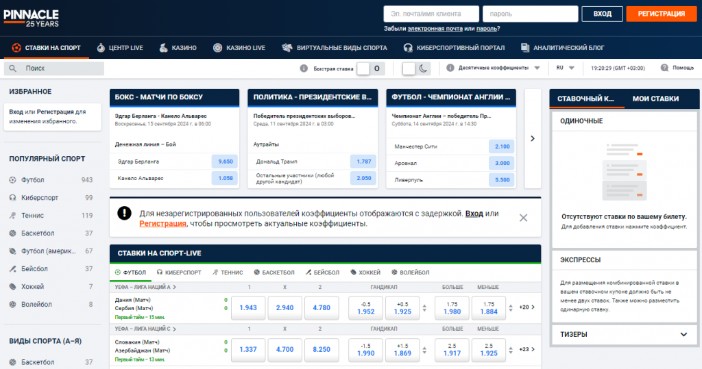Select the Ставочный купон tab

point(586,99)
